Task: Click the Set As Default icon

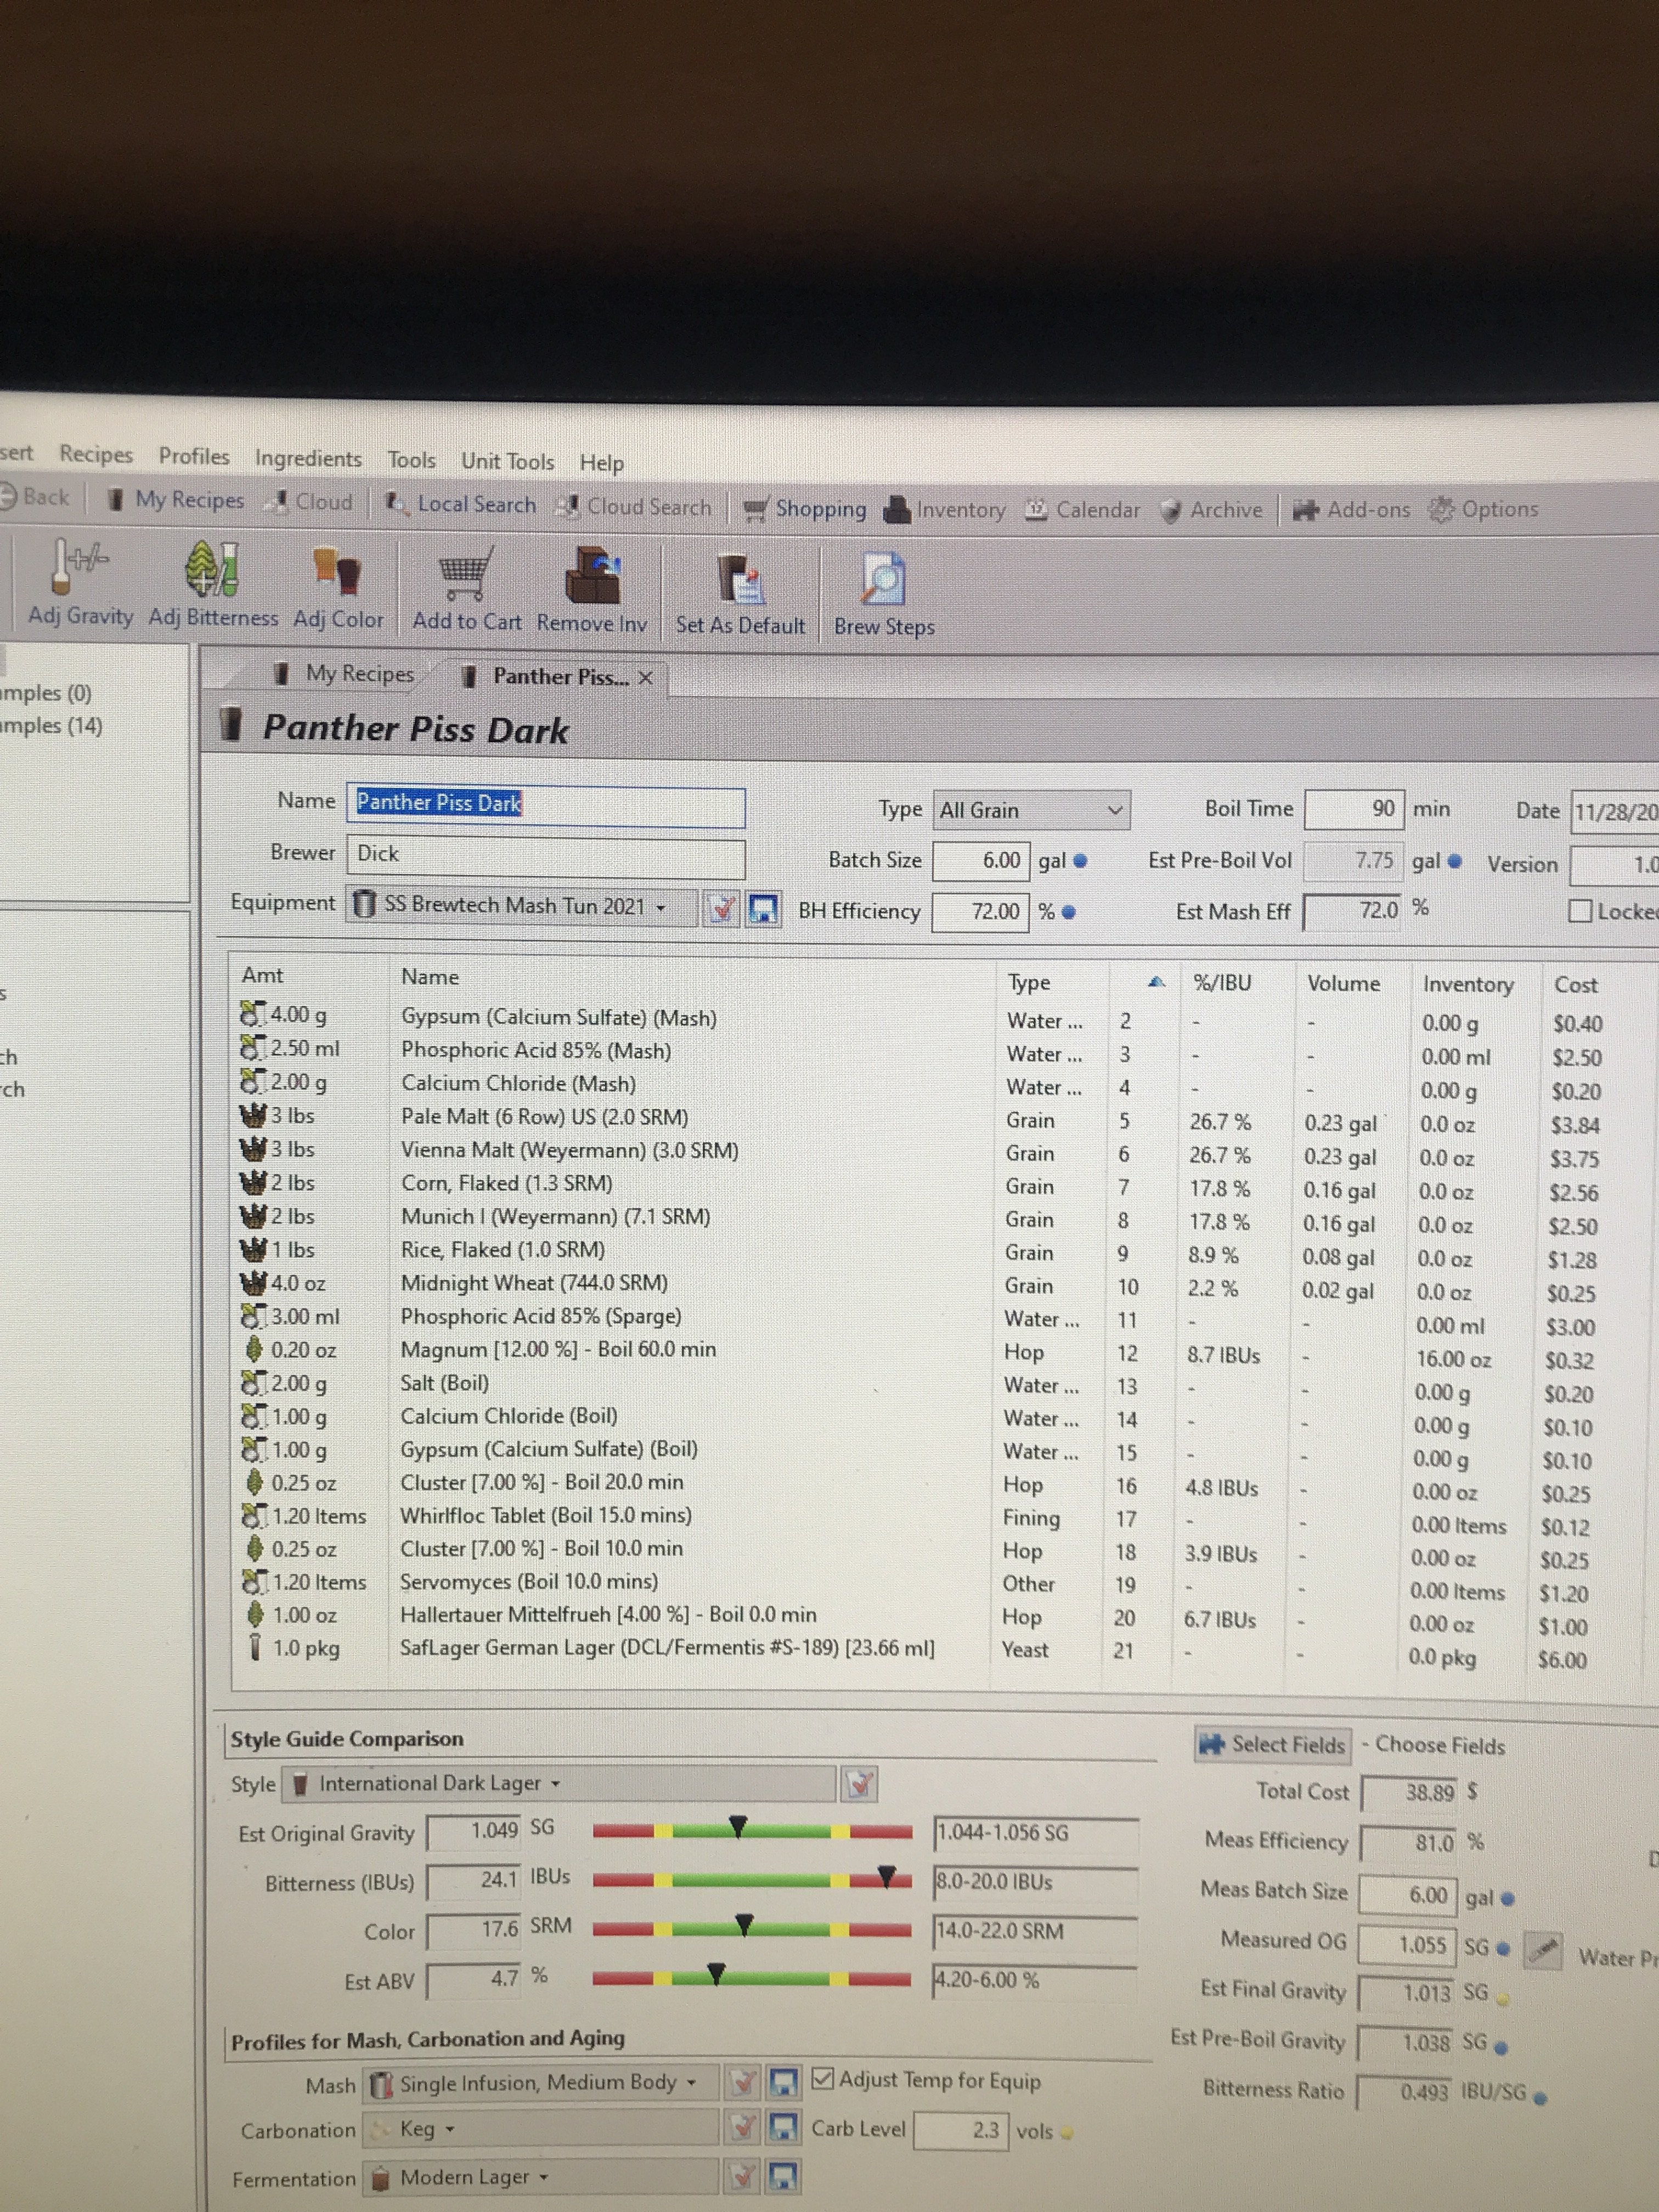Action: tap(741, 580)
